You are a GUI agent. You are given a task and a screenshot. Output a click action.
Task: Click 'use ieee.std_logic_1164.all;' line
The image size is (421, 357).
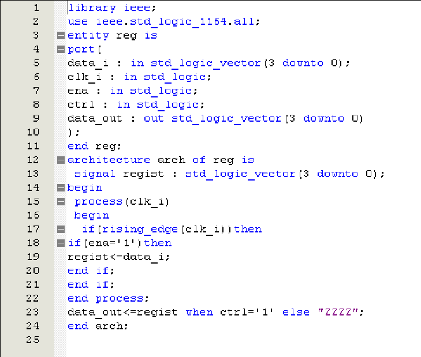click(x=163, y=22)
